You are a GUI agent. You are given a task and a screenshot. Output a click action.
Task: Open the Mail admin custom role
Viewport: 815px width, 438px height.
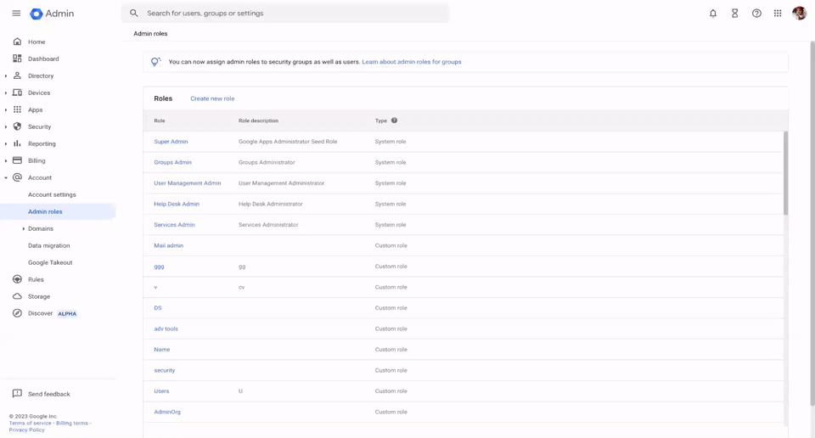tap(168, 245)
